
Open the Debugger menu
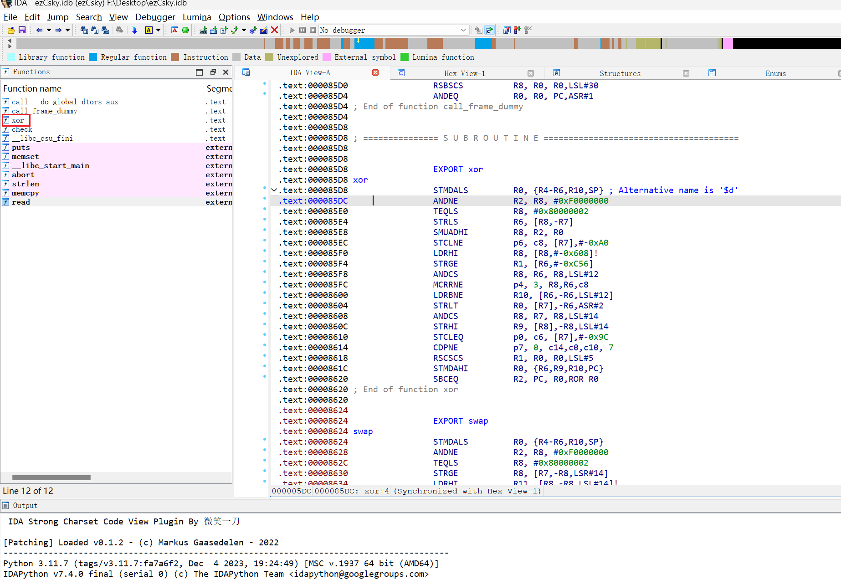click(x=155, y=17)
